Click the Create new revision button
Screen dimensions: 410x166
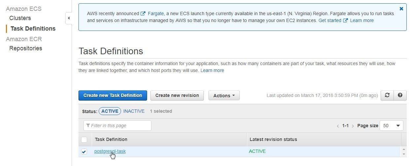(177, 95)
